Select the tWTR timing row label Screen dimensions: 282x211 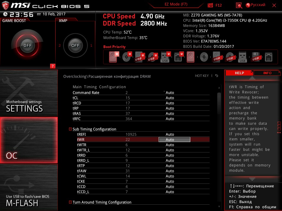coord(82,145)
